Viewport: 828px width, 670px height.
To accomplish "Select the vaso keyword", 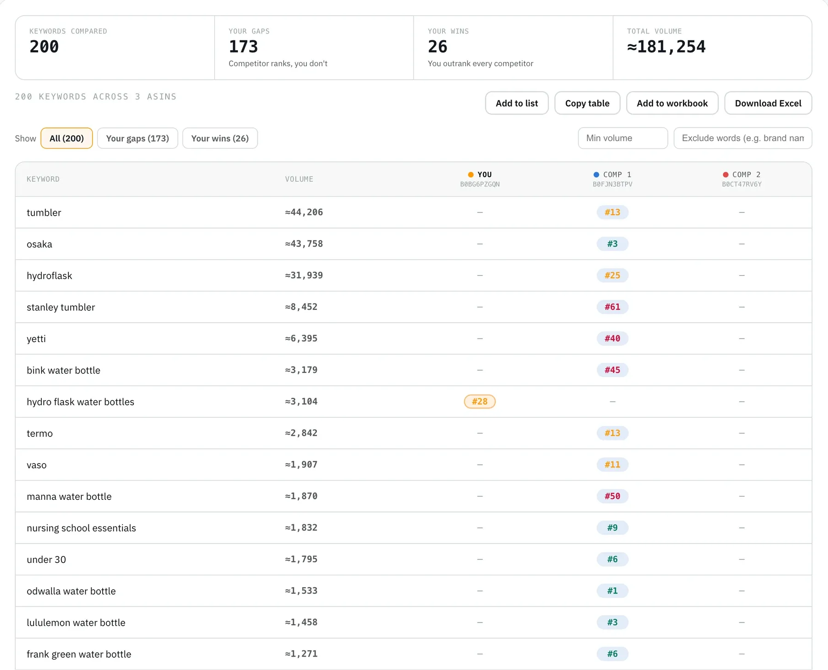I will coord(37,465).
